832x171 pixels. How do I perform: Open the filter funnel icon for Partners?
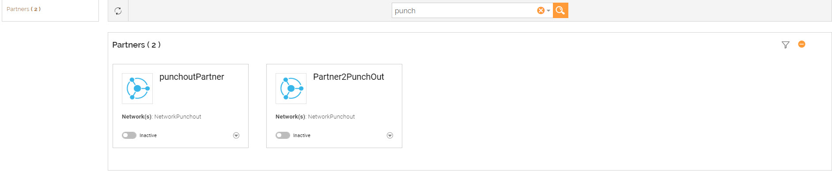point(785,45)
